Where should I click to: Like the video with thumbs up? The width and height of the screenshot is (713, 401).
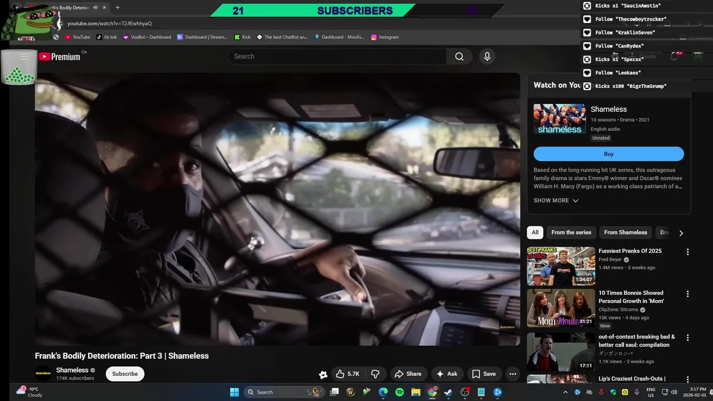click(347, 374)
